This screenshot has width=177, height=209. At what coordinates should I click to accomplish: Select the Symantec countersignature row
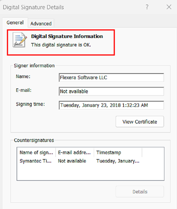click(90, 161)
